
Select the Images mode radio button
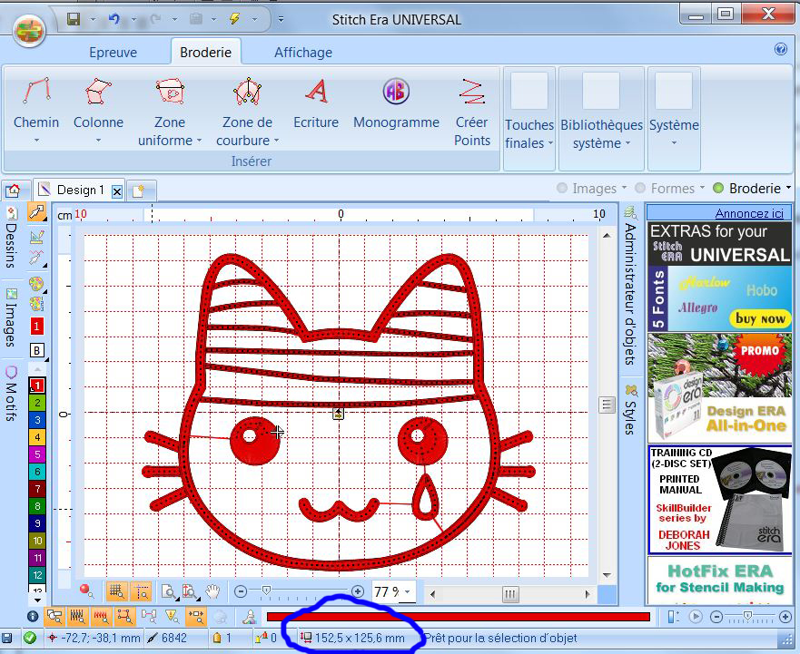point(562,188)
